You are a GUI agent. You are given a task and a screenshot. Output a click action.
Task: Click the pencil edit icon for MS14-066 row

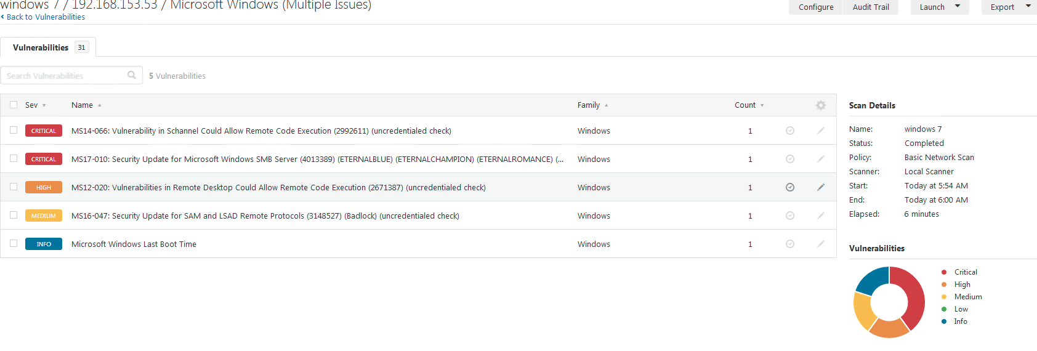pos(820,131)
